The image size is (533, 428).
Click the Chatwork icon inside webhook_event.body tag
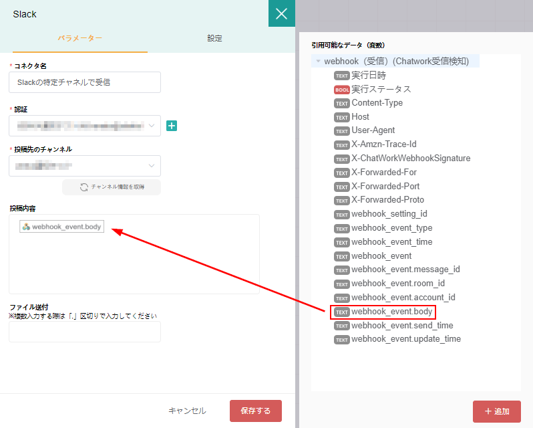(x=26, y=227)
